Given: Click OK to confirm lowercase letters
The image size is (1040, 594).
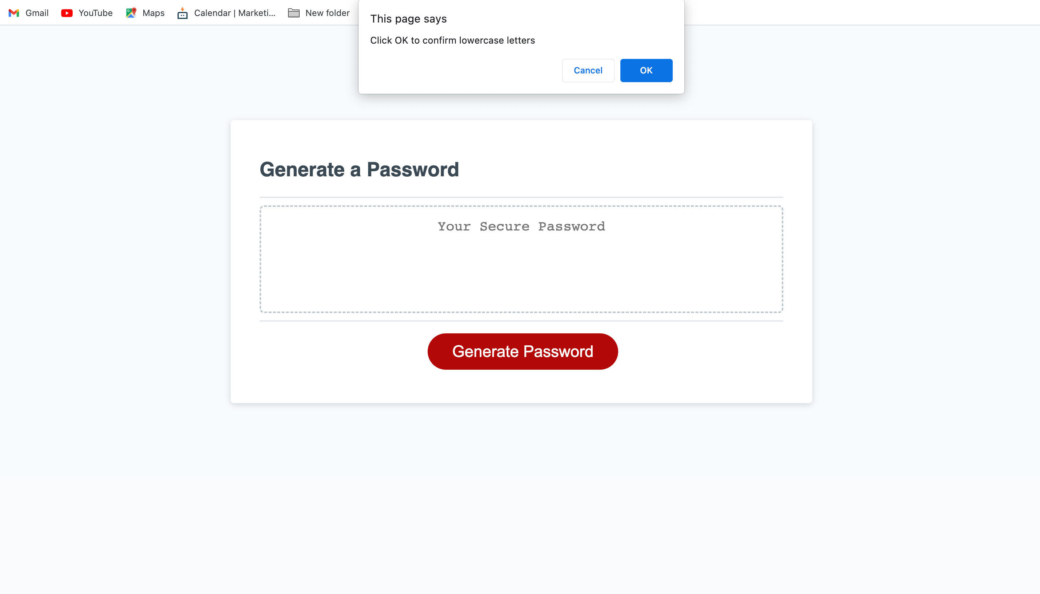Looking at the screenshot, I should 646,70.
